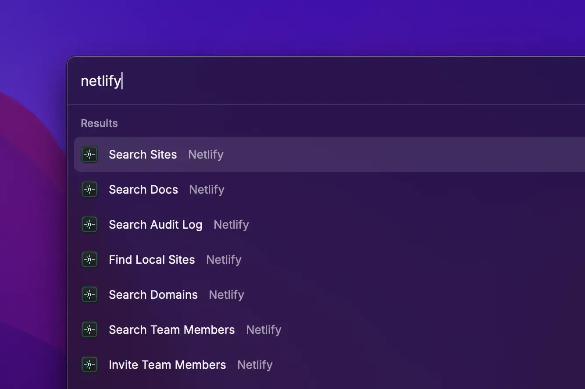The height and width of the screenshot is (389, 585).
Task: Run the "Find Local Sites" command label
Action: point(152,260)
